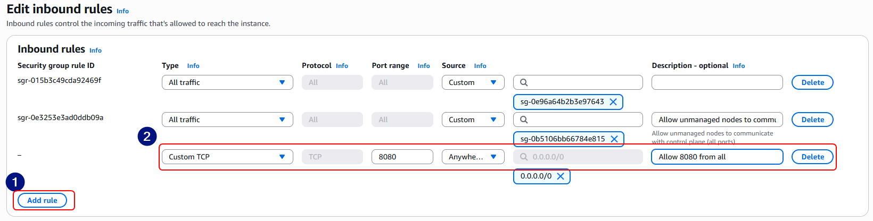Screen dimensions: 873x221
Task: Open Info link next to Port range
Action: [x=424, y=66]
